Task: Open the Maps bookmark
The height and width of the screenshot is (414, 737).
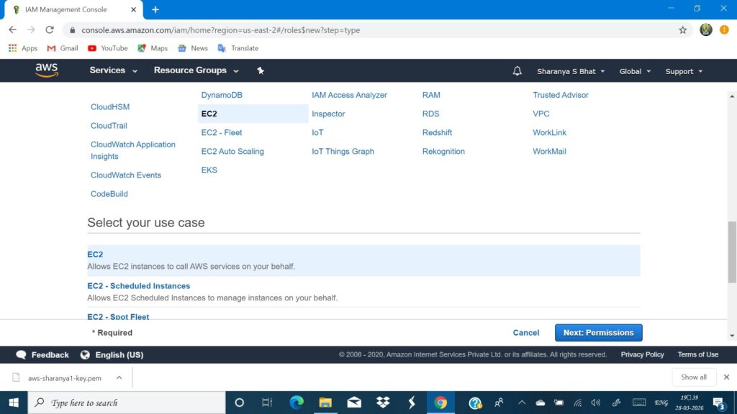Action: point(153,48)
